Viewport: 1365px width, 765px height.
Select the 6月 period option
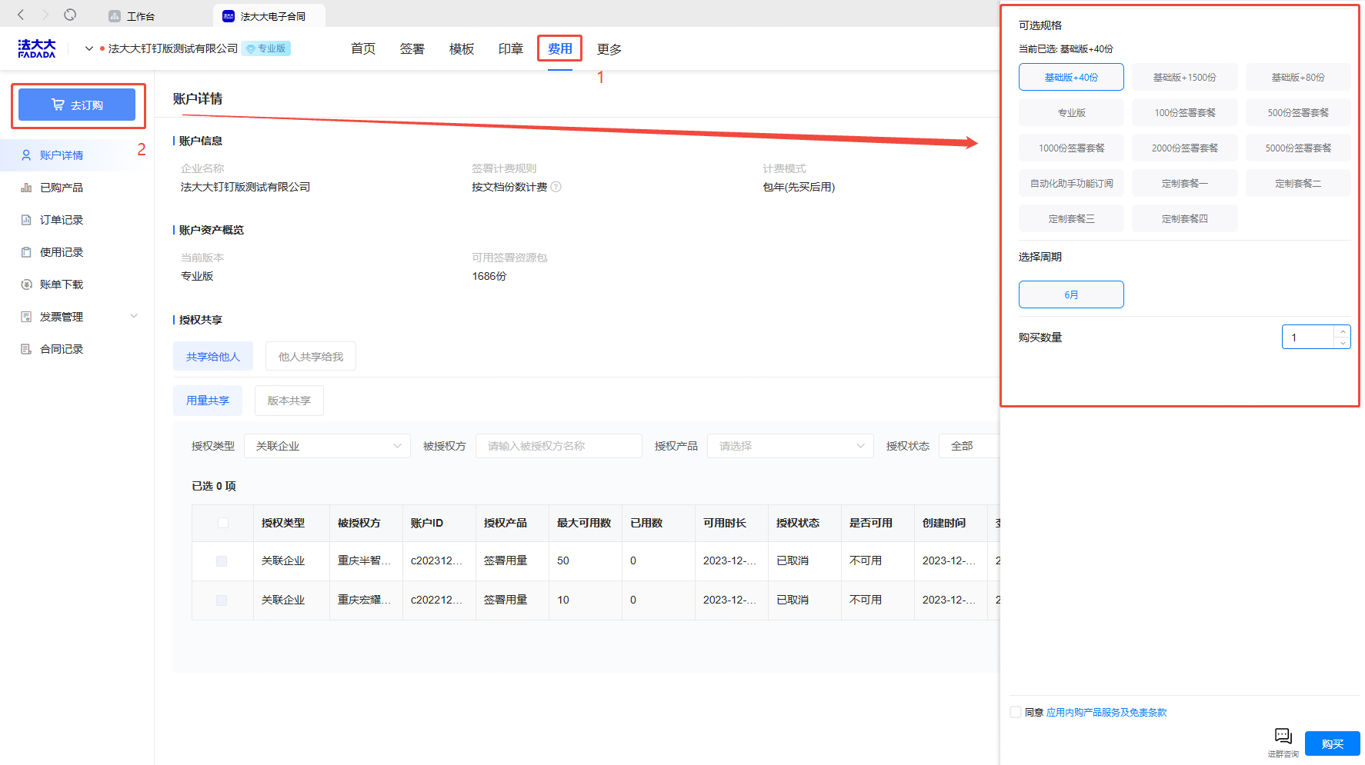tap(1071, 294)
